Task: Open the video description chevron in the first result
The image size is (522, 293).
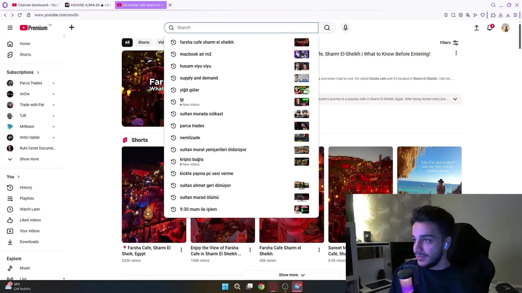Action: [x=455, y=99]
